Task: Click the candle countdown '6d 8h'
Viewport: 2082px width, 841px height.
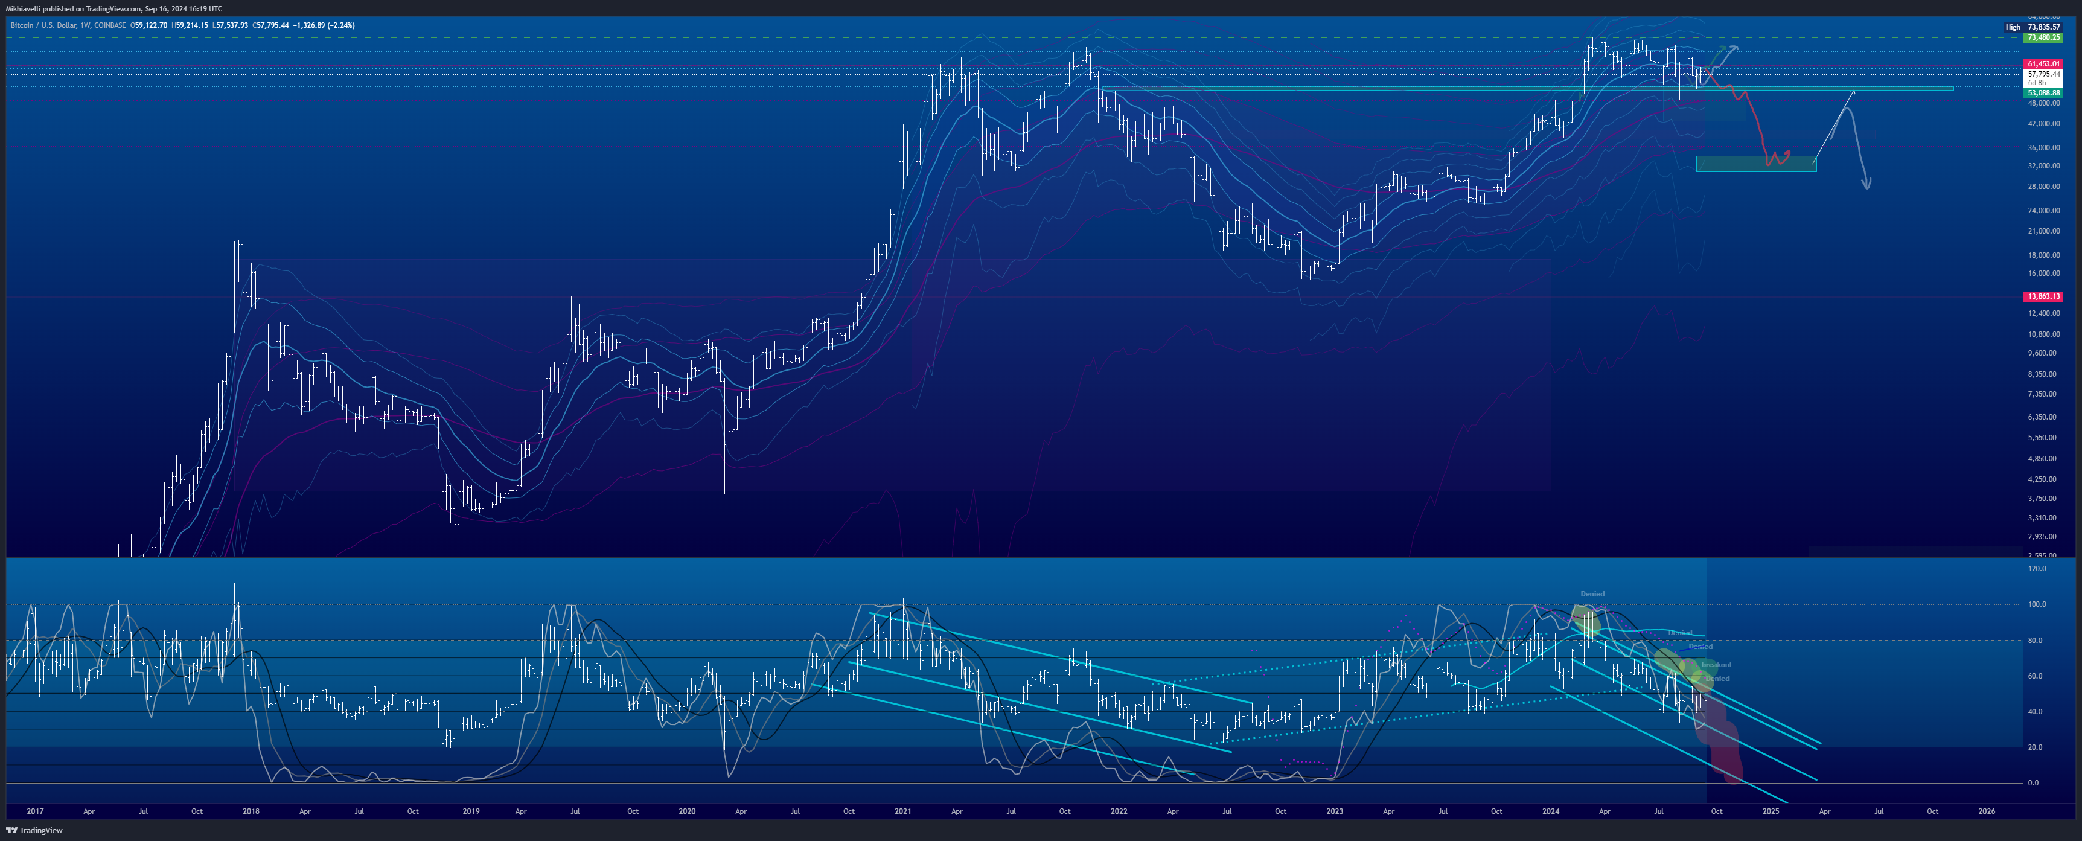Action: [2037, 83]
